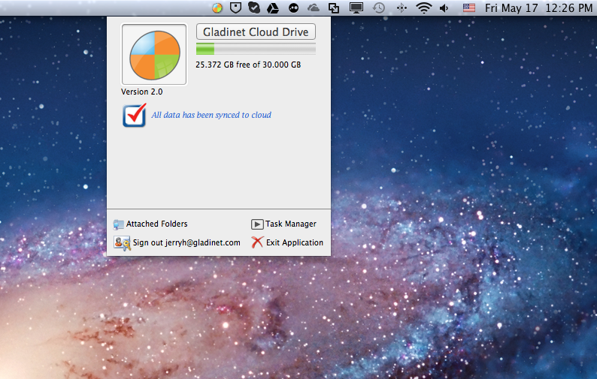Click the green storage usage bar

click(x=256, y=49)
